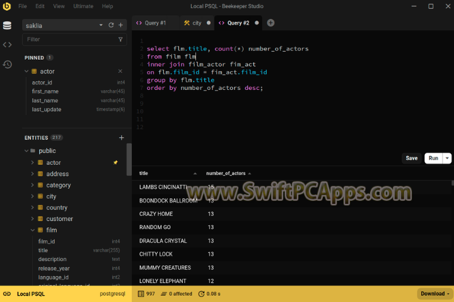Click the affected rows icon in status bar

[164, 294]
